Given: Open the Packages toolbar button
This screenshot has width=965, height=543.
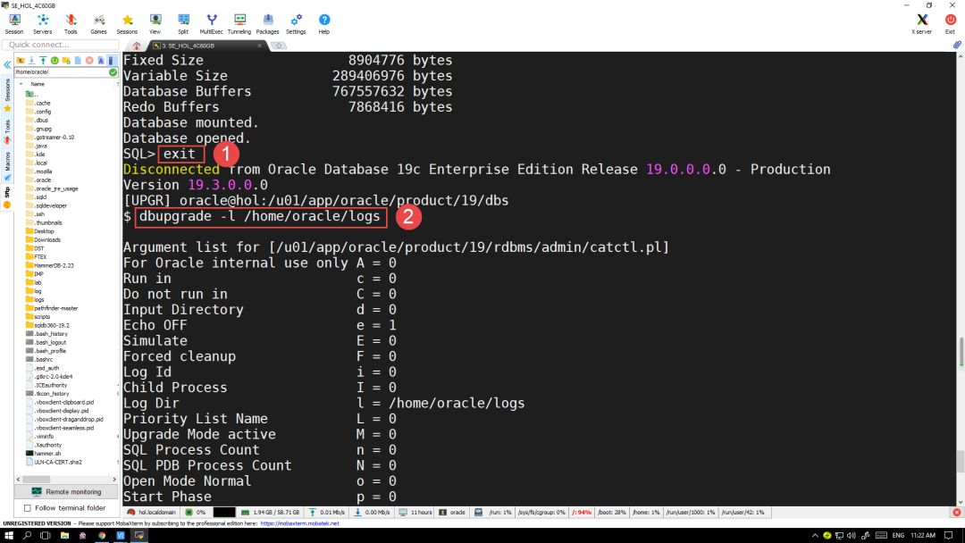Looking at the screenshot, I should click(268, 24).
